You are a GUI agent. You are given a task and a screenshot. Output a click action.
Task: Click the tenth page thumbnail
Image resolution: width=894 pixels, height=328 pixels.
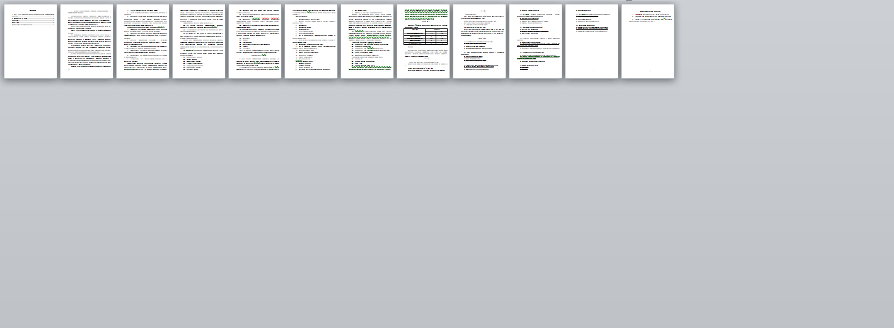click(x=535, y=42)
